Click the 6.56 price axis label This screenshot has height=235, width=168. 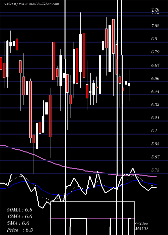(x=155, y=78)
